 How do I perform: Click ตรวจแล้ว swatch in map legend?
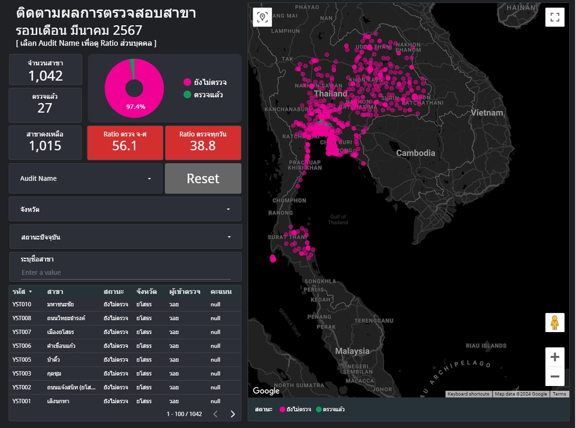tap(319, 409)
